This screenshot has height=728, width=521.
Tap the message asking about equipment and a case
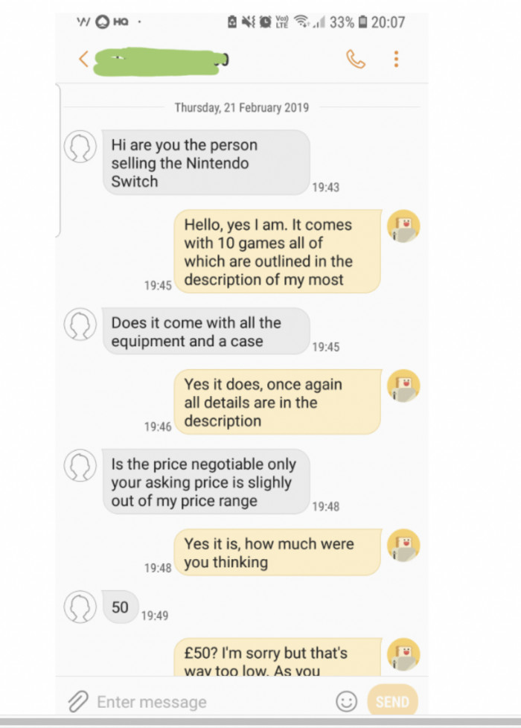coord(207,332)
